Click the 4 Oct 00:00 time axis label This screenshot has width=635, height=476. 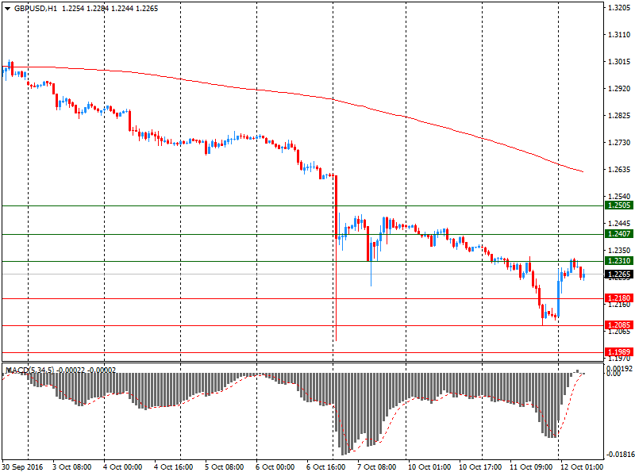pyautogui.click(x=123, y=467)
